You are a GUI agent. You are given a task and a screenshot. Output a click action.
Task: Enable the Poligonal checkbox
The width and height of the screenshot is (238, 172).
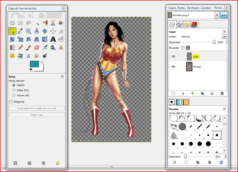(x=10, y=101)
